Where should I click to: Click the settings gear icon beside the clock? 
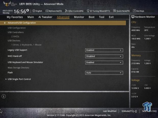[28, 11]
